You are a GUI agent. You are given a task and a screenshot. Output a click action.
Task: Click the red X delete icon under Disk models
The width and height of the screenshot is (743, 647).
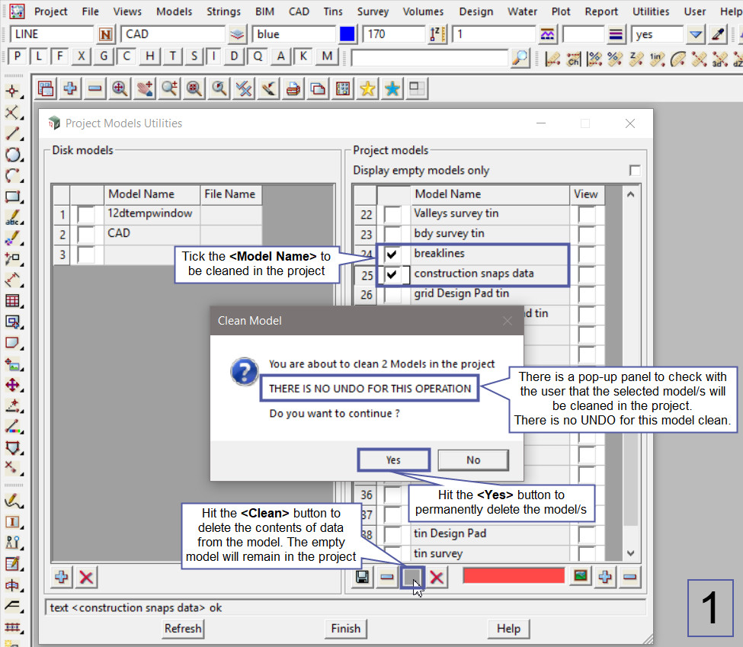(x=87, y=577)
